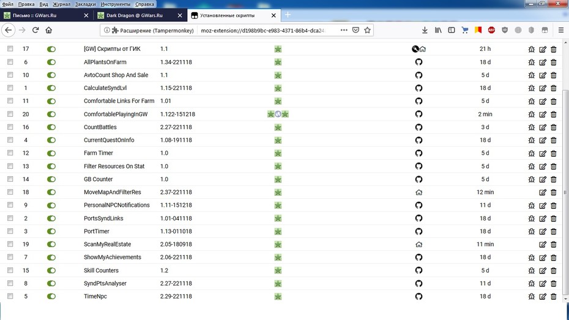569x320 pixels.
Task: Open ComfortablePlayingInGW script name link
Action: point(116,114)
